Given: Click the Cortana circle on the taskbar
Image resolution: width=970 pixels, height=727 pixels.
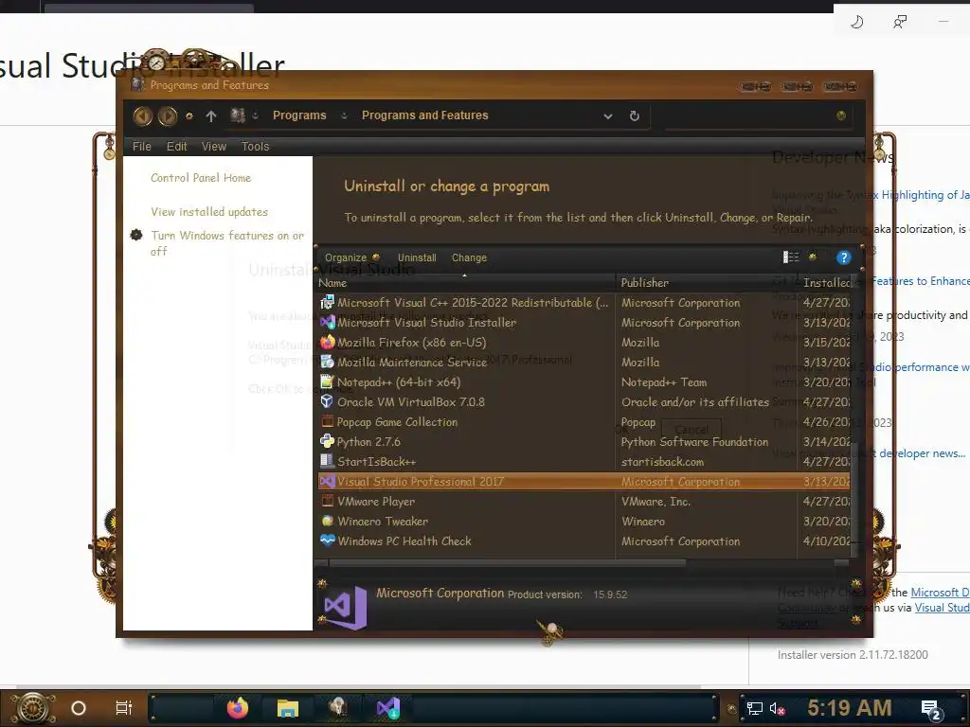Looking at the screenshot, I should (x=79, y=708).
